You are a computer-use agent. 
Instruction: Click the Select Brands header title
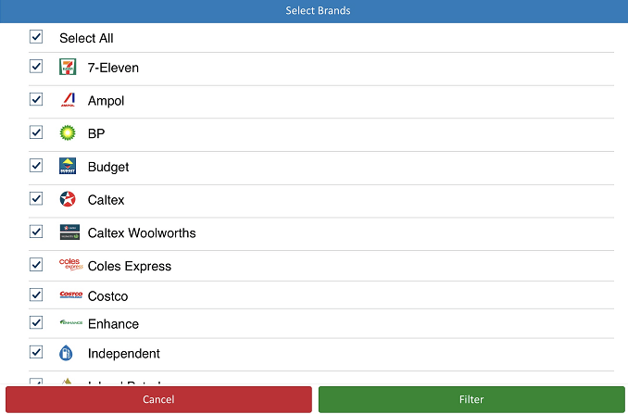coord(318,10)
